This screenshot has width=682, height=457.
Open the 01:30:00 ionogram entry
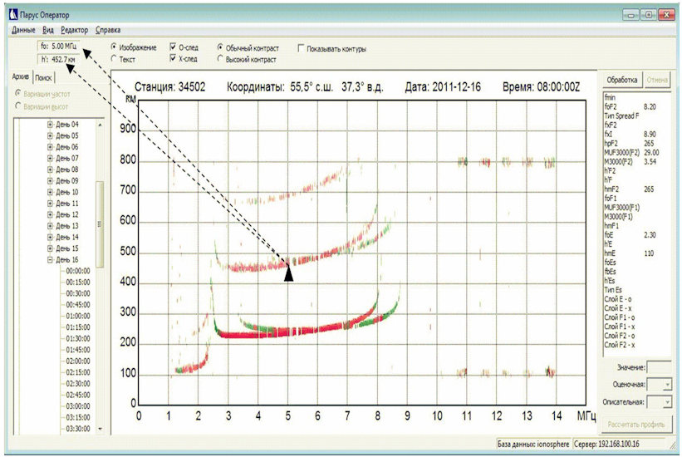[x=78, y=339]
